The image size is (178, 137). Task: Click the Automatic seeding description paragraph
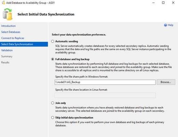113,49
